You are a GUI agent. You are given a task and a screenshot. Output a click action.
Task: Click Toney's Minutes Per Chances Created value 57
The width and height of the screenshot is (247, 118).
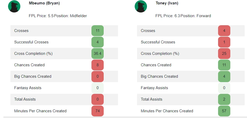(224, 111)
